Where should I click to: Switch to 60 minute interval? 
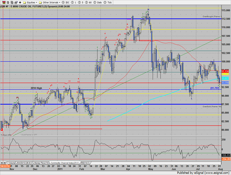click(x=89, y=2)
